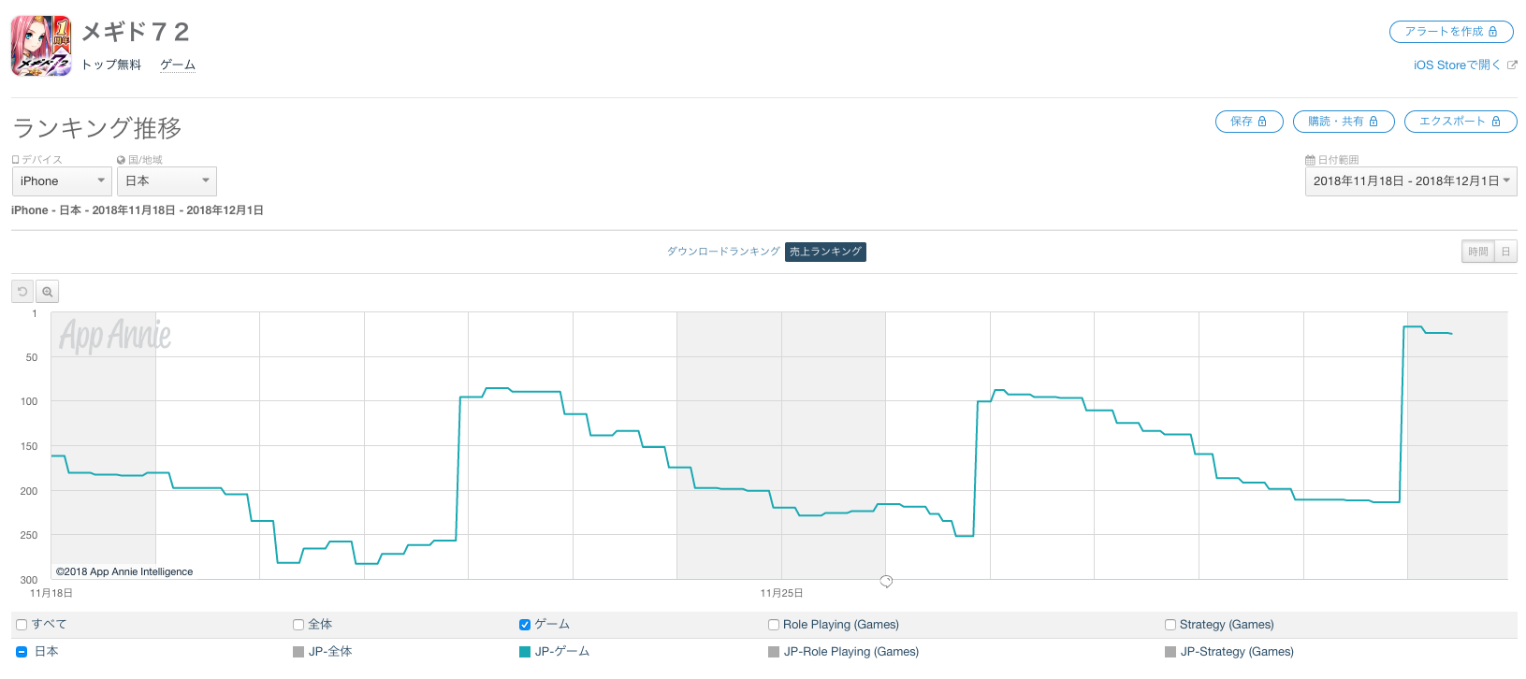Click the event marker icon on chart axis
This screenshot has width=1526, height=679.
(886, 582)
